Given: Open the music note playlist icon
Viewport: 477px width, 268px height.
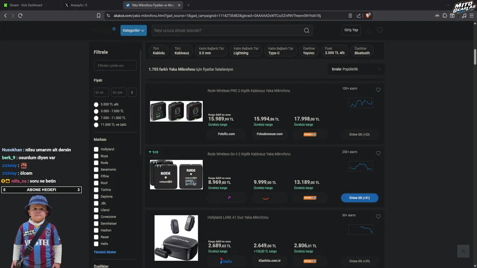Looking at the screenshot, I should tap(464, 16).
